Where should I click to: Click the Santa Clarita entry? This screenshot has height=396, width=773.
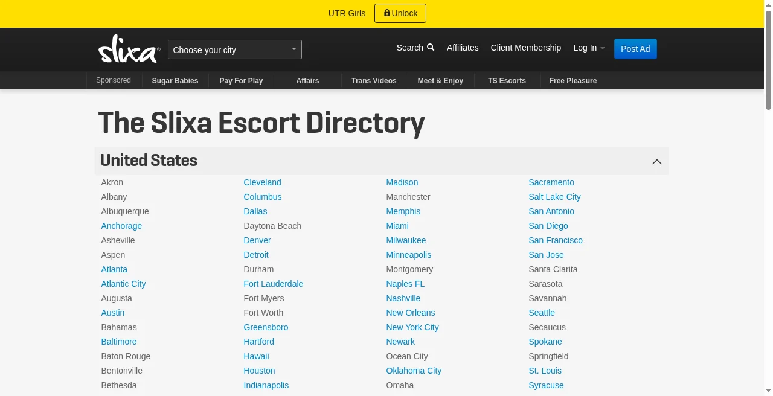pos(553,269)
